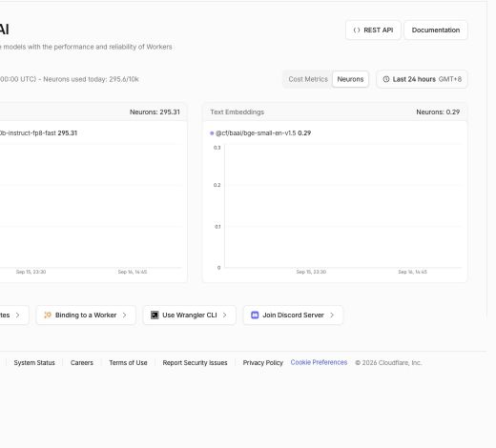Click the chevron on Binding to a Worker
The width and height of the screenshot is (496, 448).
pyautogui.click(x=125, y=315)
